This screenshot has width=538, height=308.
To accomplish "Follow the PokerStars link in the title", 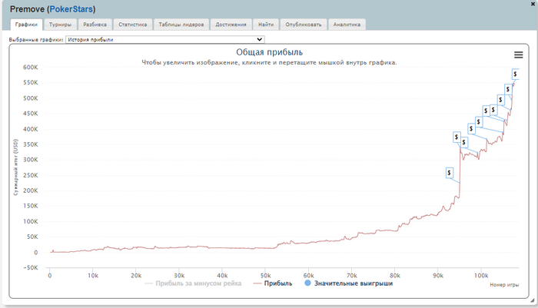I will pyautogui.click(x=71, y=9).
